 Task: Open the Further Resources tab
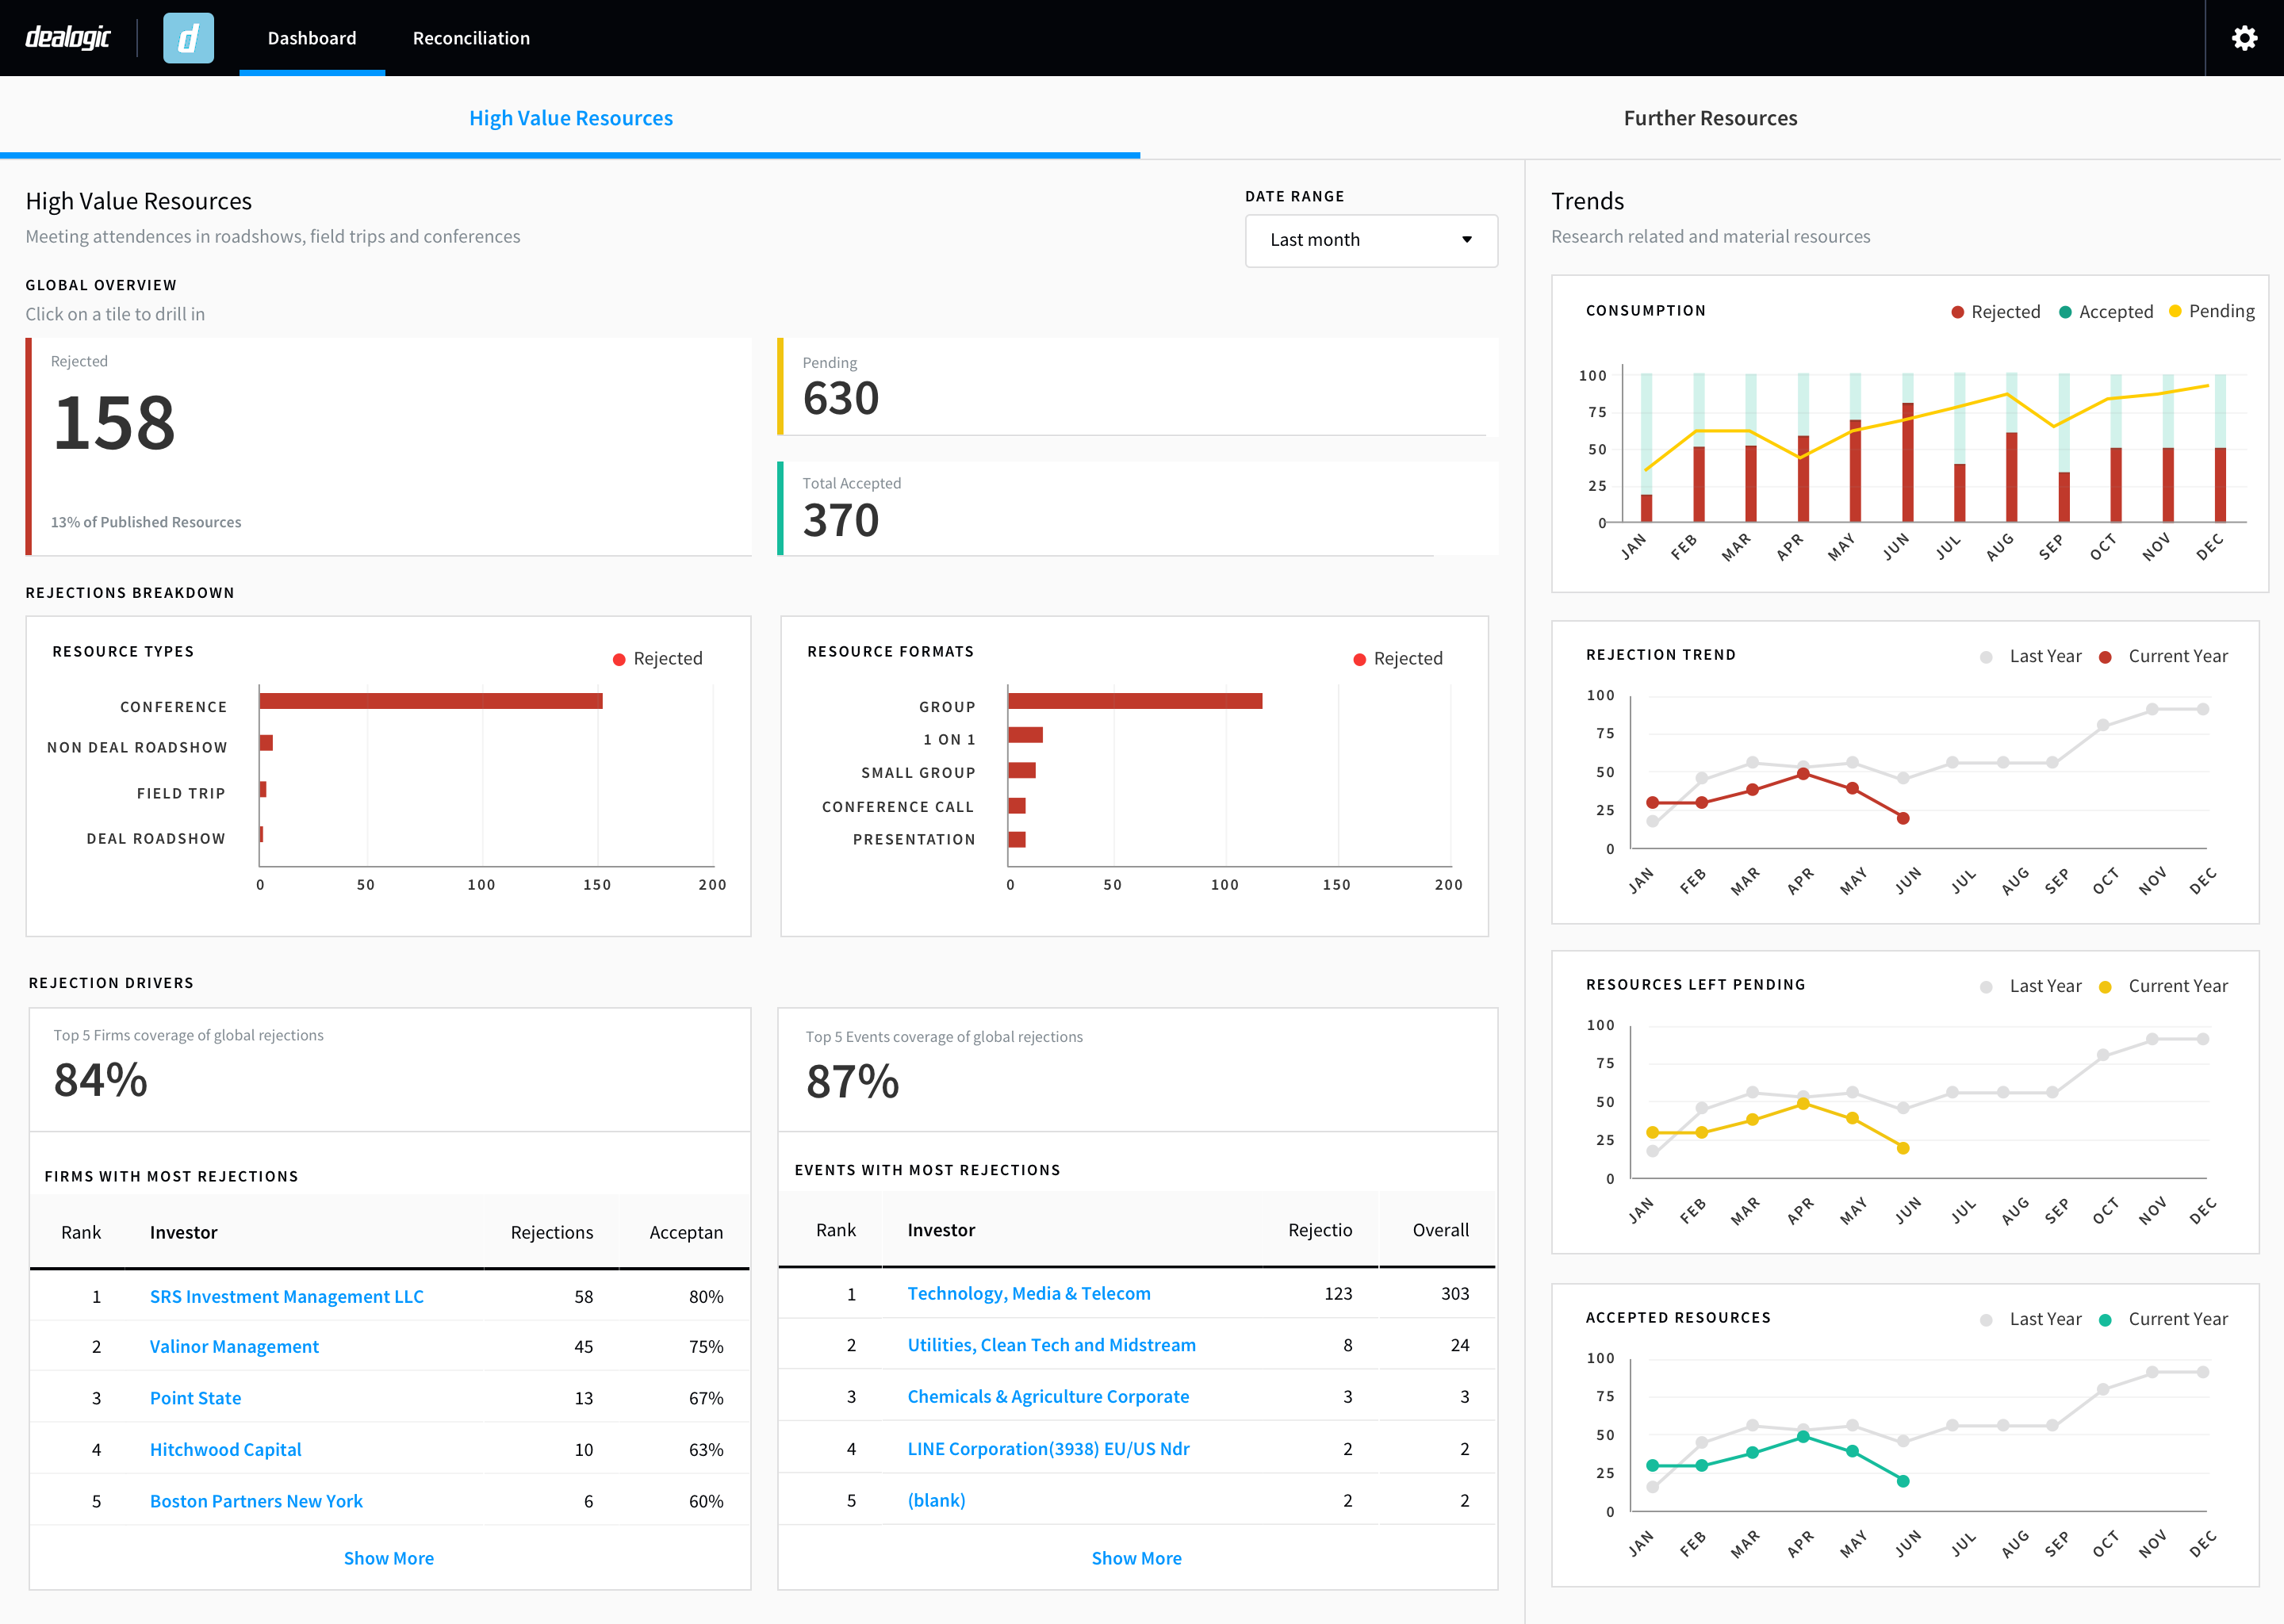(1709, 118)
